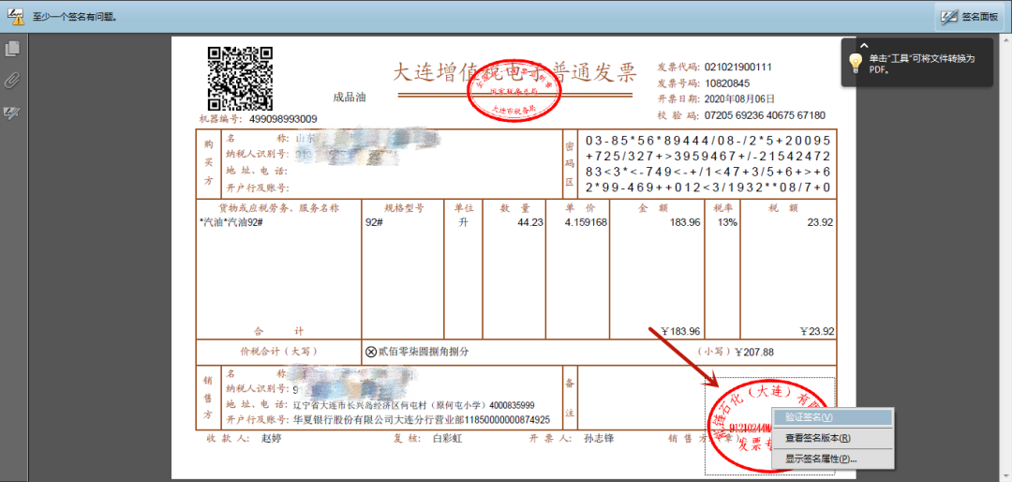The width and height of the screenshot is (1012, 482).
Task: Open 显示签名属性(P)... from the context menu
Action: click(x=820, y=459)
